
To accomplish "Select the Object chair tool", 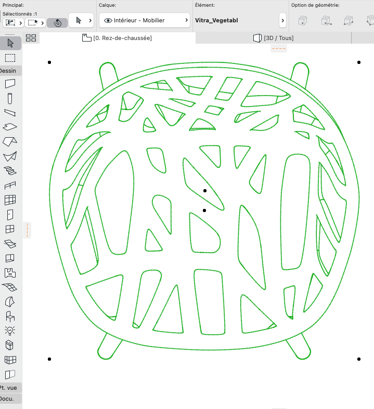I will 10,316.
